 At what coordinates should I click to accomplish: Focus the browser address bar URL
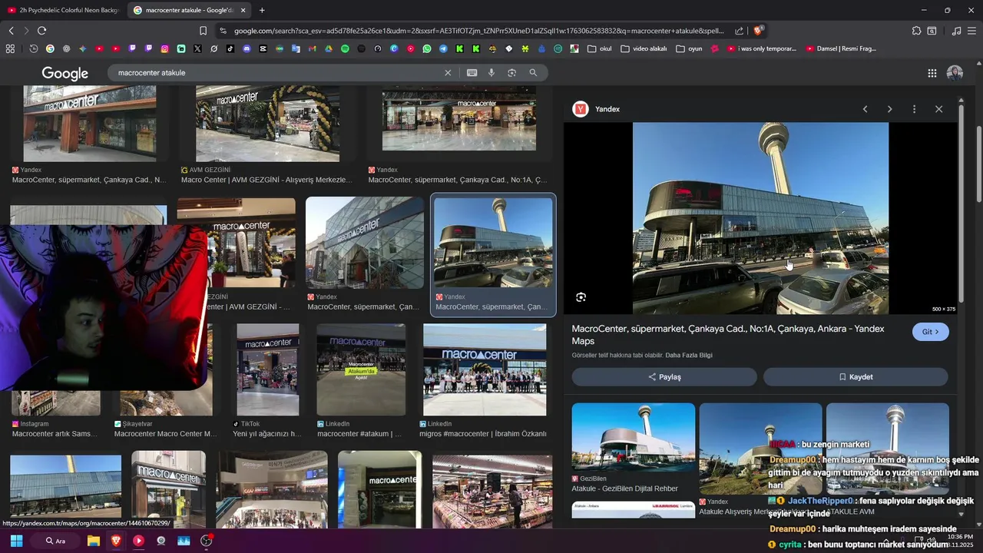point(478,31)
